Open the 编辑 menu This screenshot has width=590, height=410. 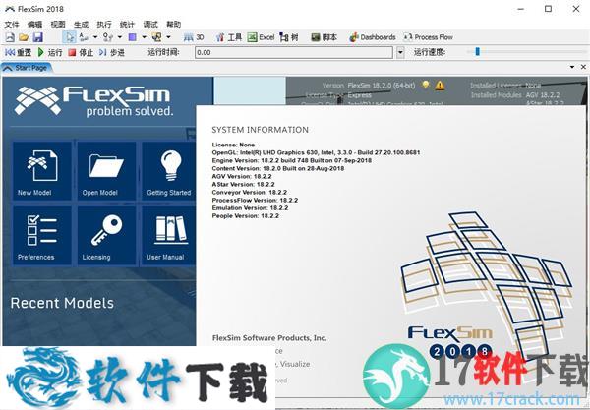click(34, 24)
